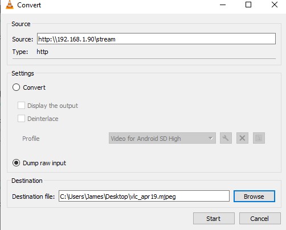
Task: Click the Convert title bar text
Action: pos(29,5)
